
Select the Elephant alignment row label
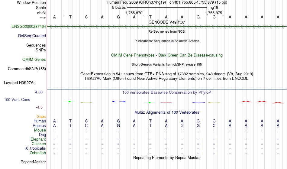(38, 139)
